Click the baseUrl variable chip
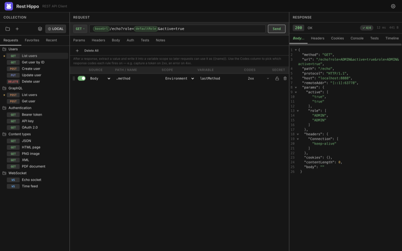 click(x=101, y=29)
